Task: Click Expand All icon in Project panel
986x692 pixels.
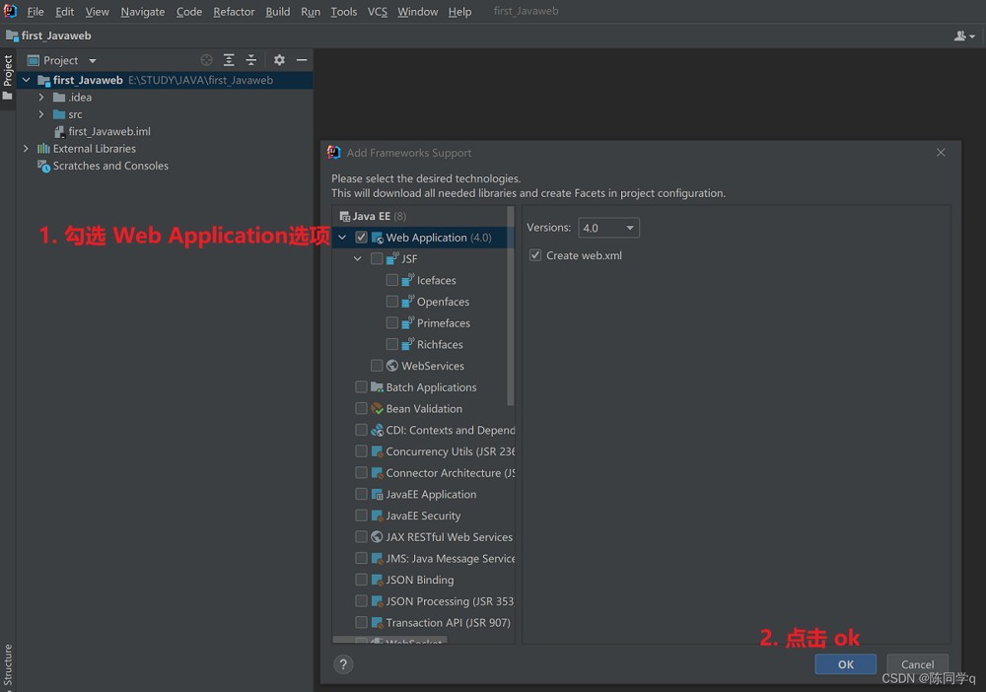Action: [229, 60]
